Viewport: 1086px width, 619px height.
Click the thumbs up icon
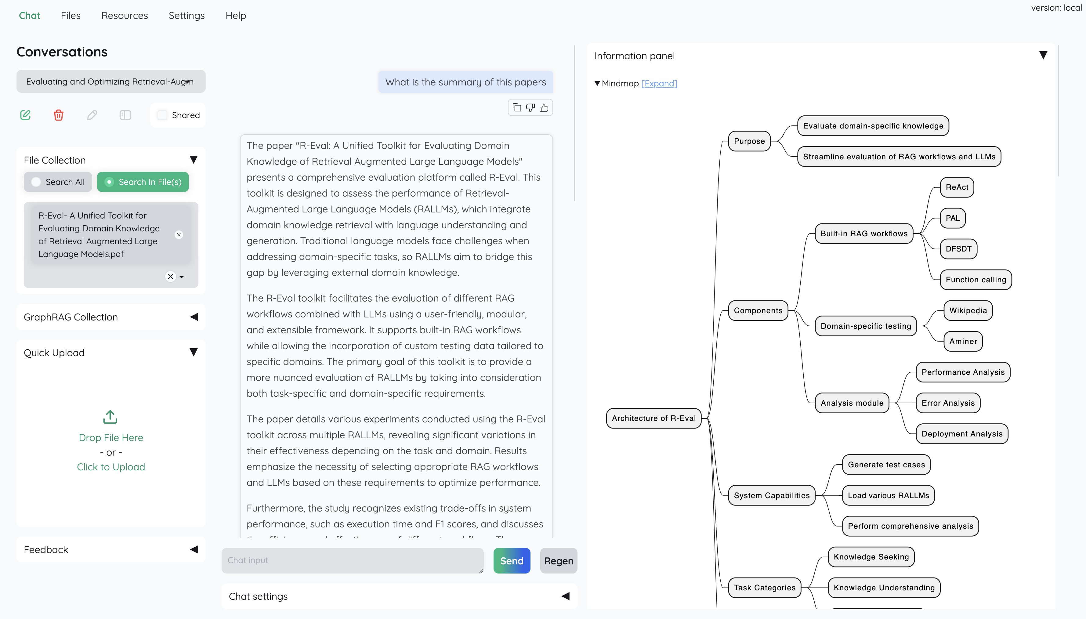pos(544,107)
